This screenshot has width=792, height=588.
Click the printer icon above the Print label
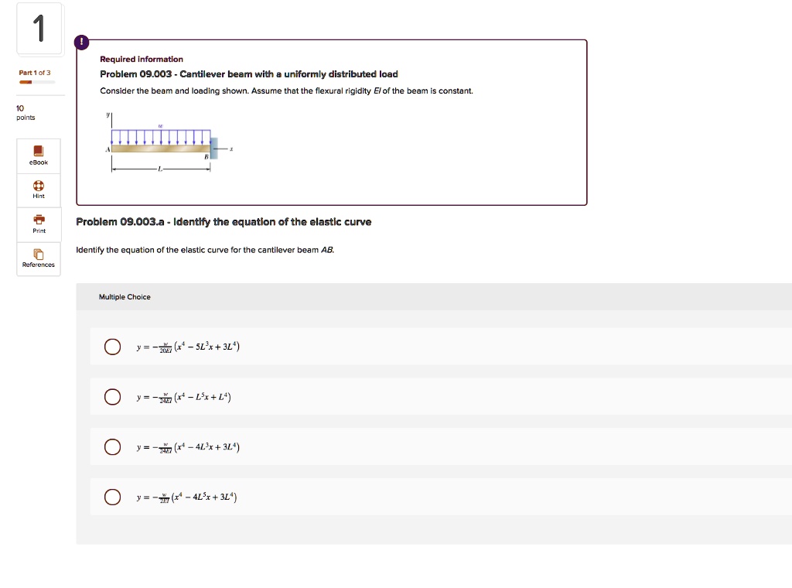point(37,219)
